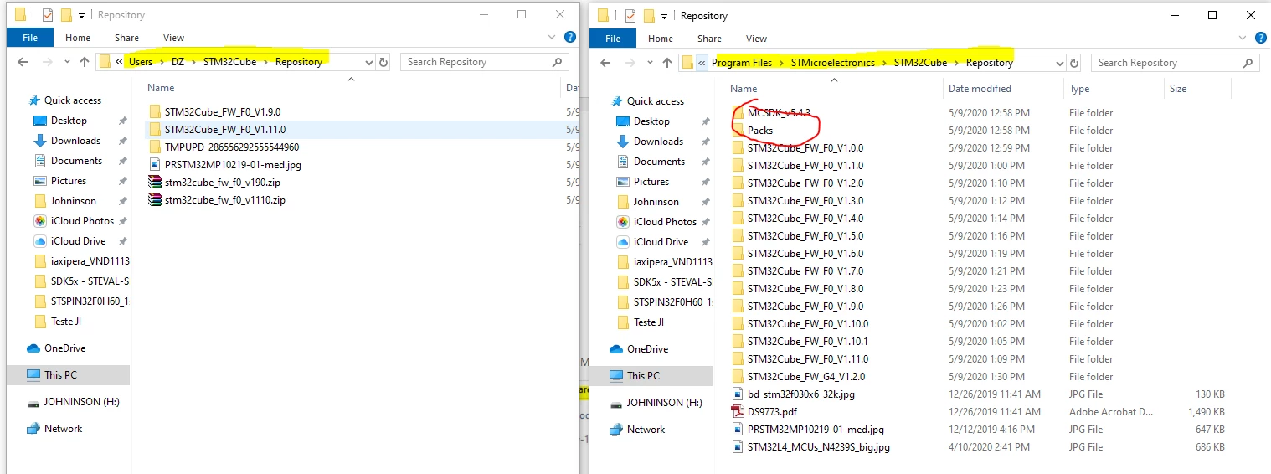Image resolution: width=1271 pixels, height=474 pixels.
Task: Select STM32Cube_FW_F0_V1.9.0 folder in left window
Action: [222, 111]
